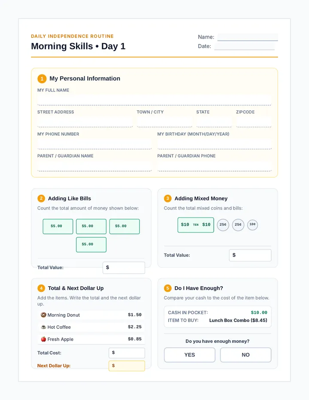
Task: Click the Street Address field
Action: (85, 122)
